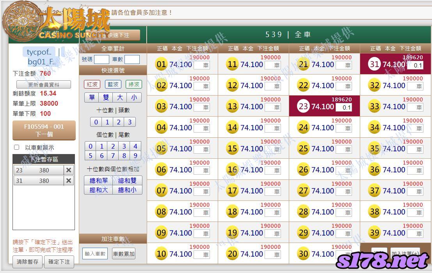Select yellow ball number 11
The image size is (432, 273).
[x=232, y=64]
